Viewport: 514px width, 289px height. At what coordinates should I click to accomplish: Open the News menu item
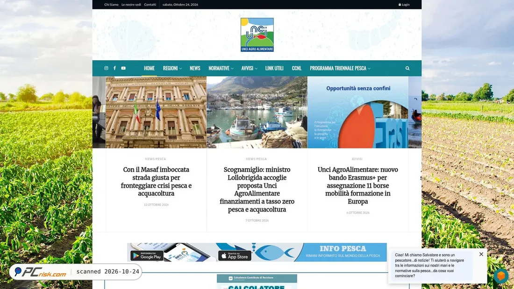point(195,68)
